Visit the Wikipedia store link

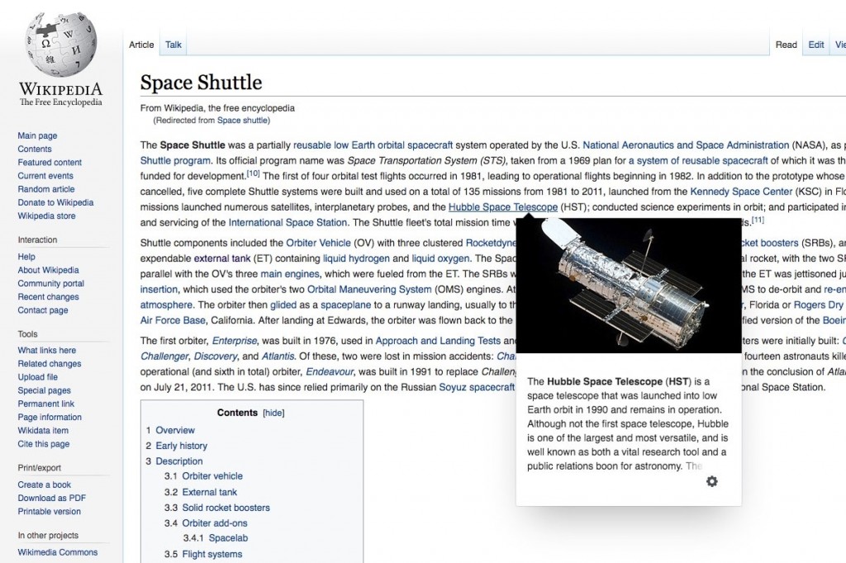pos(46,215)
